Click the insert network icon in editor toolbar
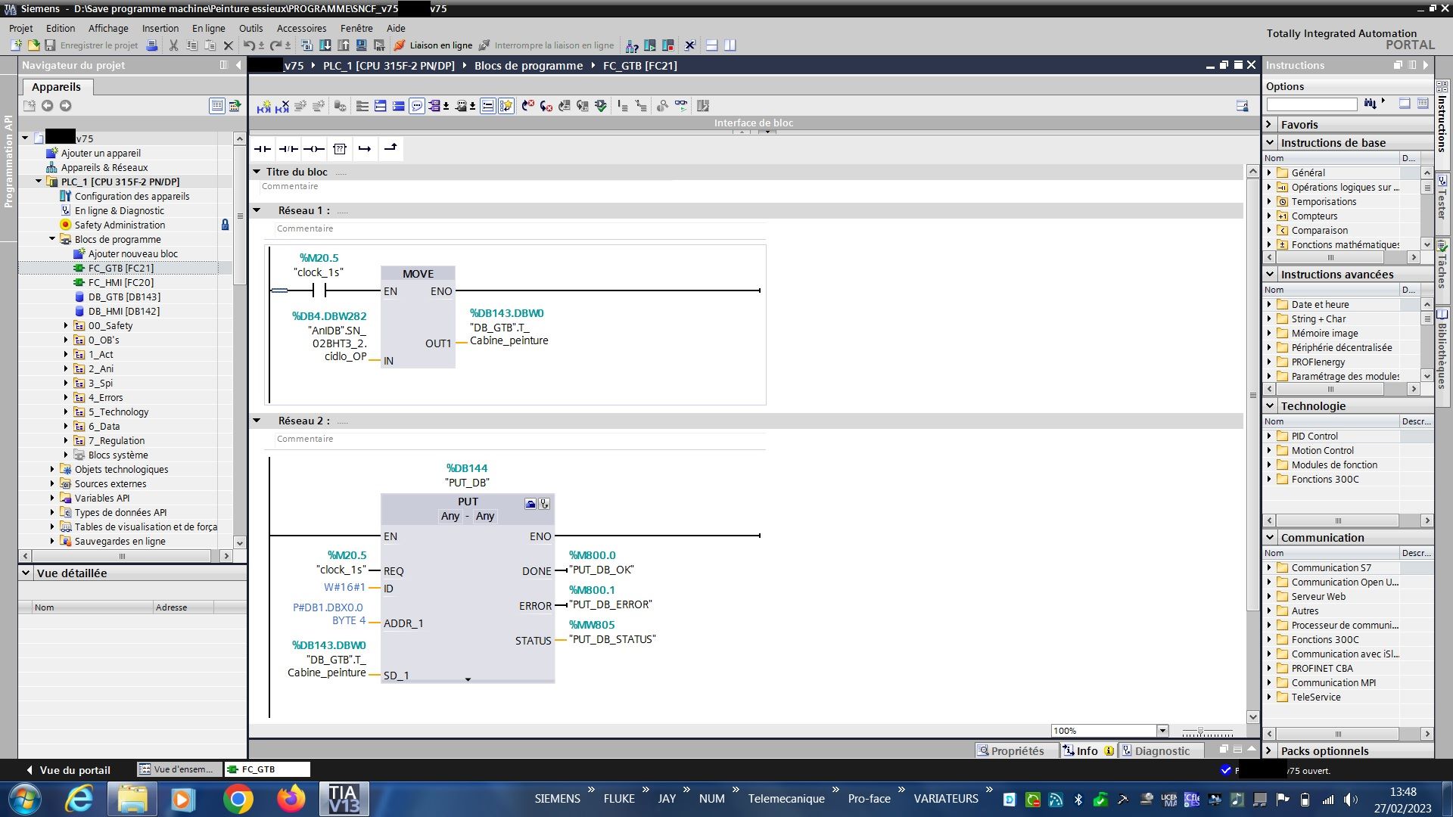 pos(263,107)
